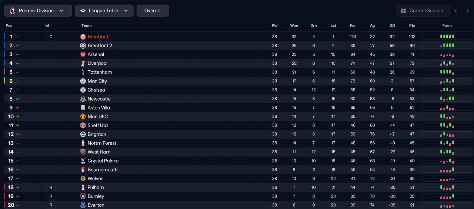
Task: Click the Wolves club badge icon
Action: 83,179
